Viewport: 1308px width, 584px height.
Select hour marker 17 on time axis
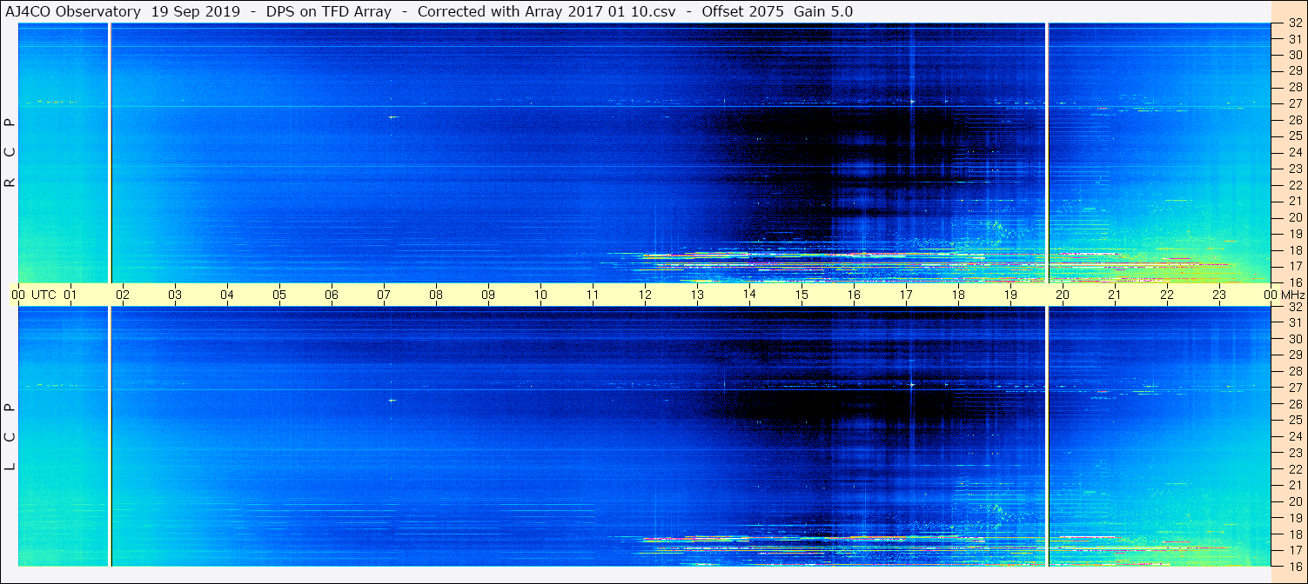pos(906,295)
